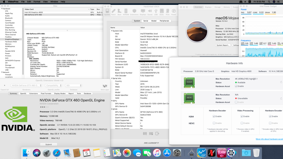Switch to Extensions tab in OpenGL Extensions Viewer

pyautogui.click(x=34, y=93)
